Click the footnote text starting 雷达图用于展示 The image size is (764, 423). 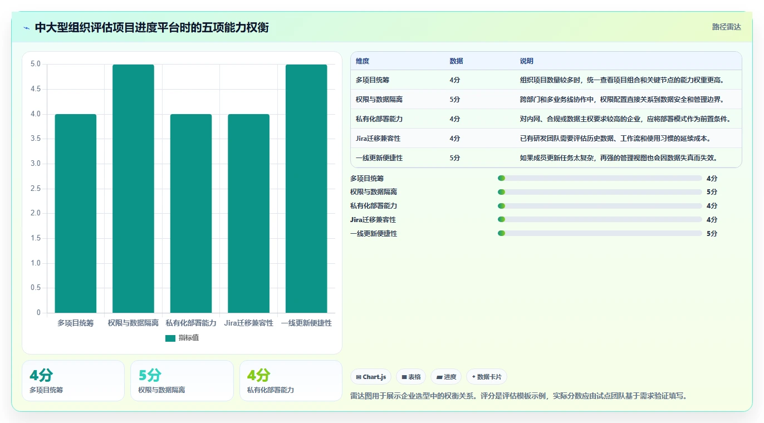click(519, 396)
